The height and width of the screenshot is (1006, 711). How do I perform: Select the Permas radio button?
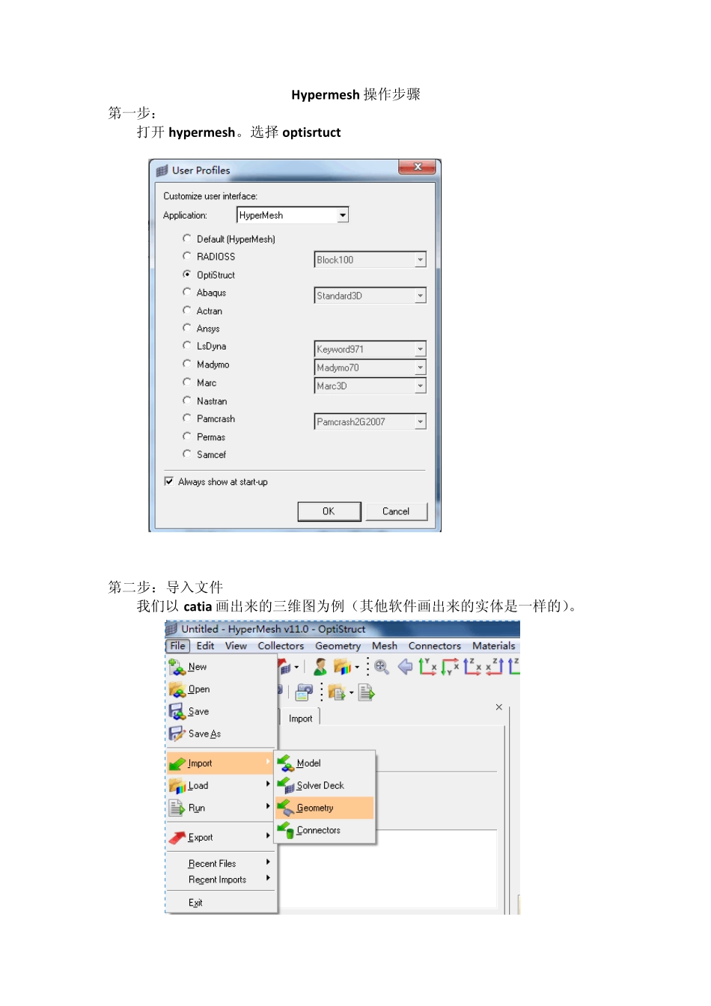(187, 436)
